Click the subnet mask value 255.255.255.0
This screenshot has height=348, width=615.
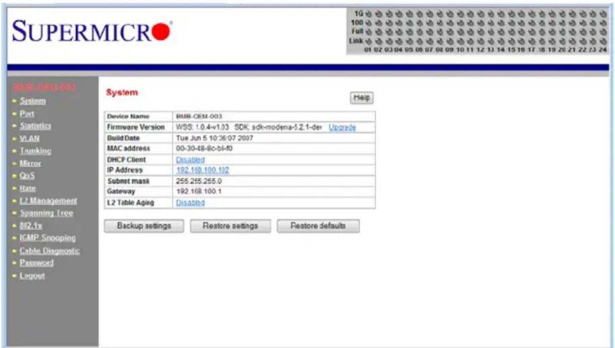[x=198, y=181]
